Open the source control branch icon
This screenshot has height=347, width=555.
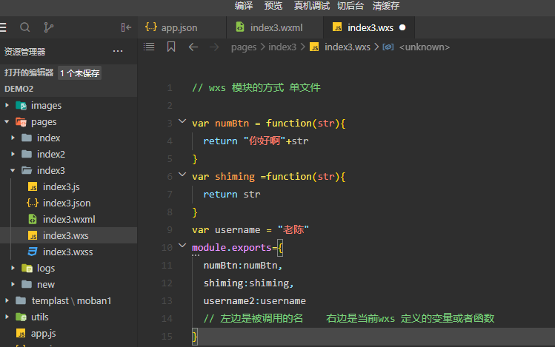click(x=49, y=27)
